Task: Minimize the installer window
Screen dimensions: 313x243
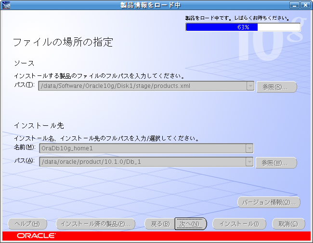Action: [x=294, y=5]
